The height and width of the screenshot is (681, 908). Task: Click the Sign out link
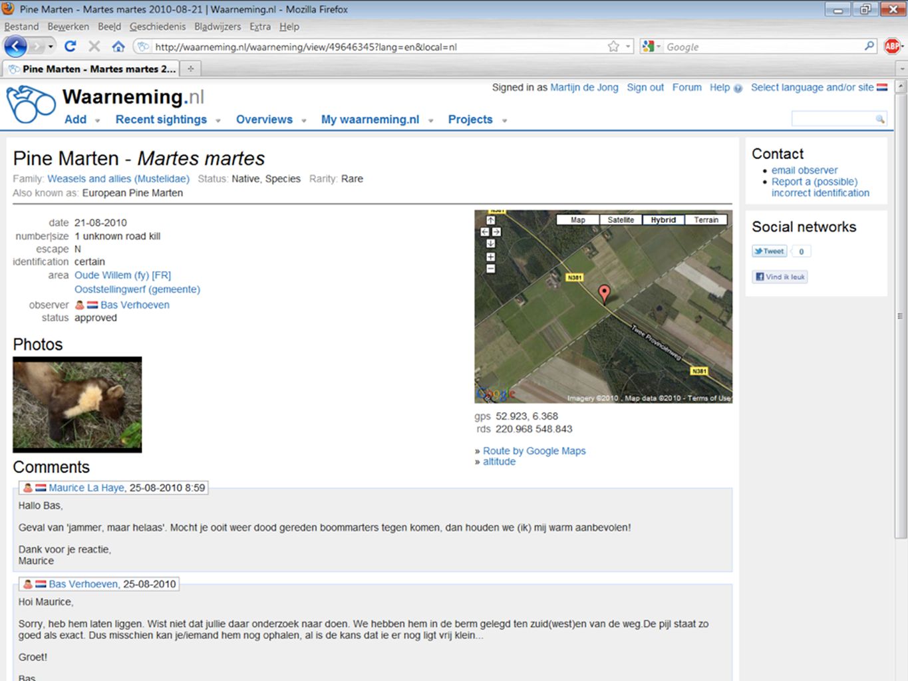click(645, 87)
